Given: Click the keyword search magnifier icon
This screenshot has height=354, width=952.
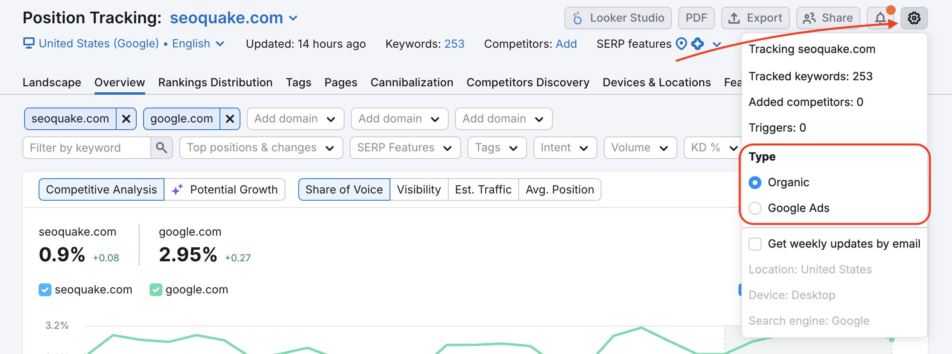Looking at the screenshot, I should click(162, 148).
